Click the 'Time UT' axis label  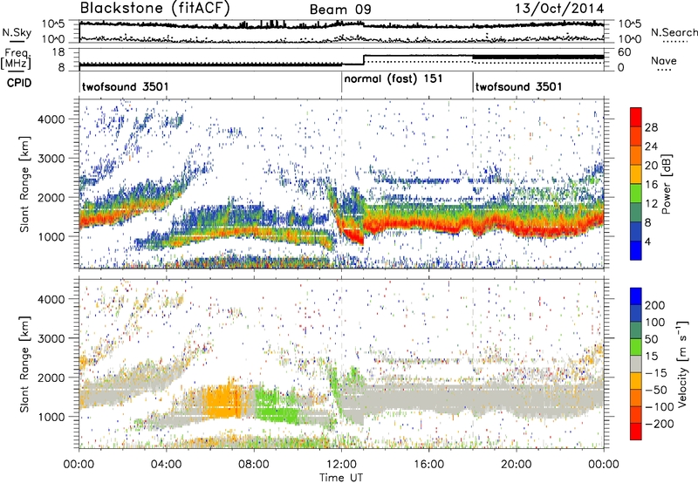341,477
